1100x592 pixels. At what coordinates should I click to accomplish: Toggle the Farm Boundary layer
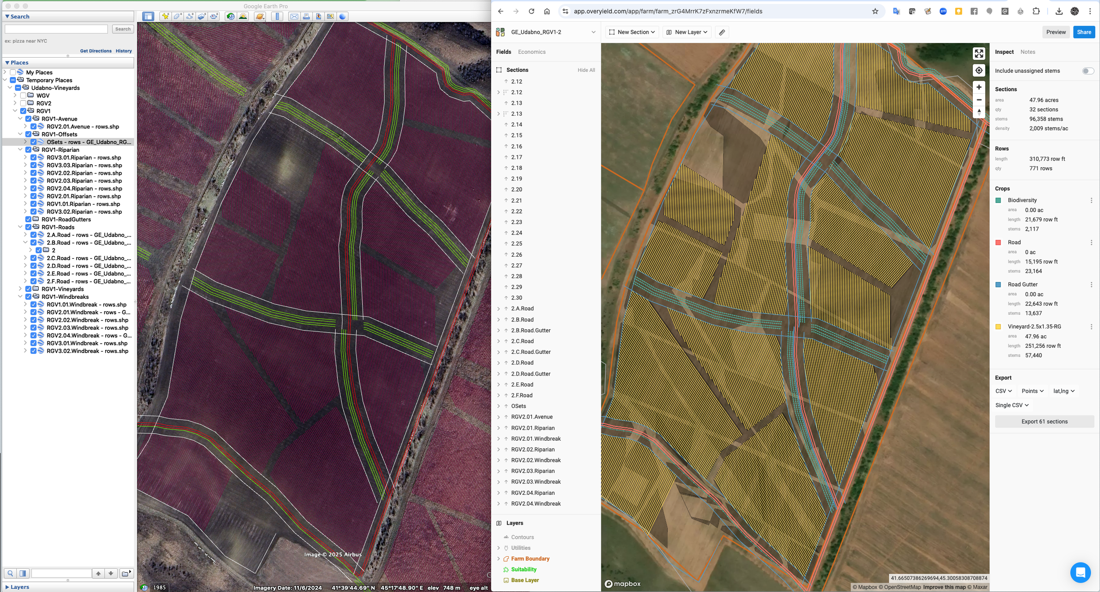530,559
